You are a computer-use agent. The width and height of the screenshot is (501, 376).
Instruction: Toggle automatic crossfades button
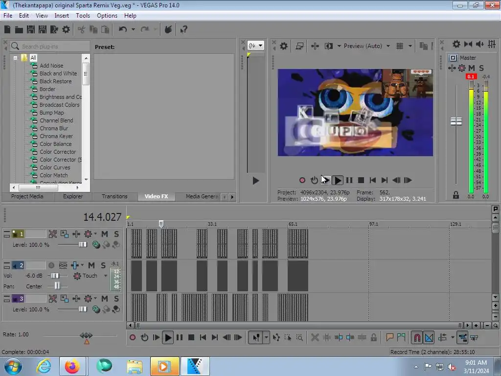coord(429,337)
